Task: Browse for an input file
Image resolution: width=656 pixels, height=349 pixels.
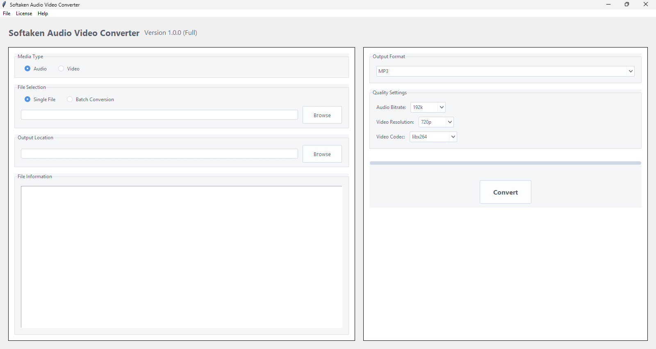Action: click(322, 115)
